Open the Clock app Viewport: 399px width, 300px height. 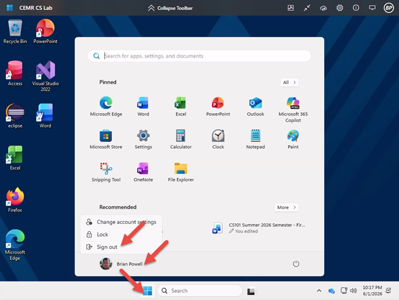point(218,139)
